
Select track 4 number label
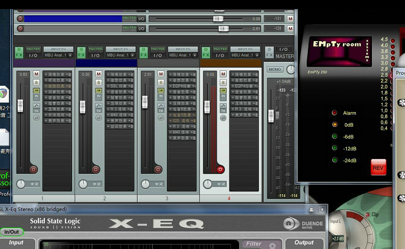(x=229, y=199)
